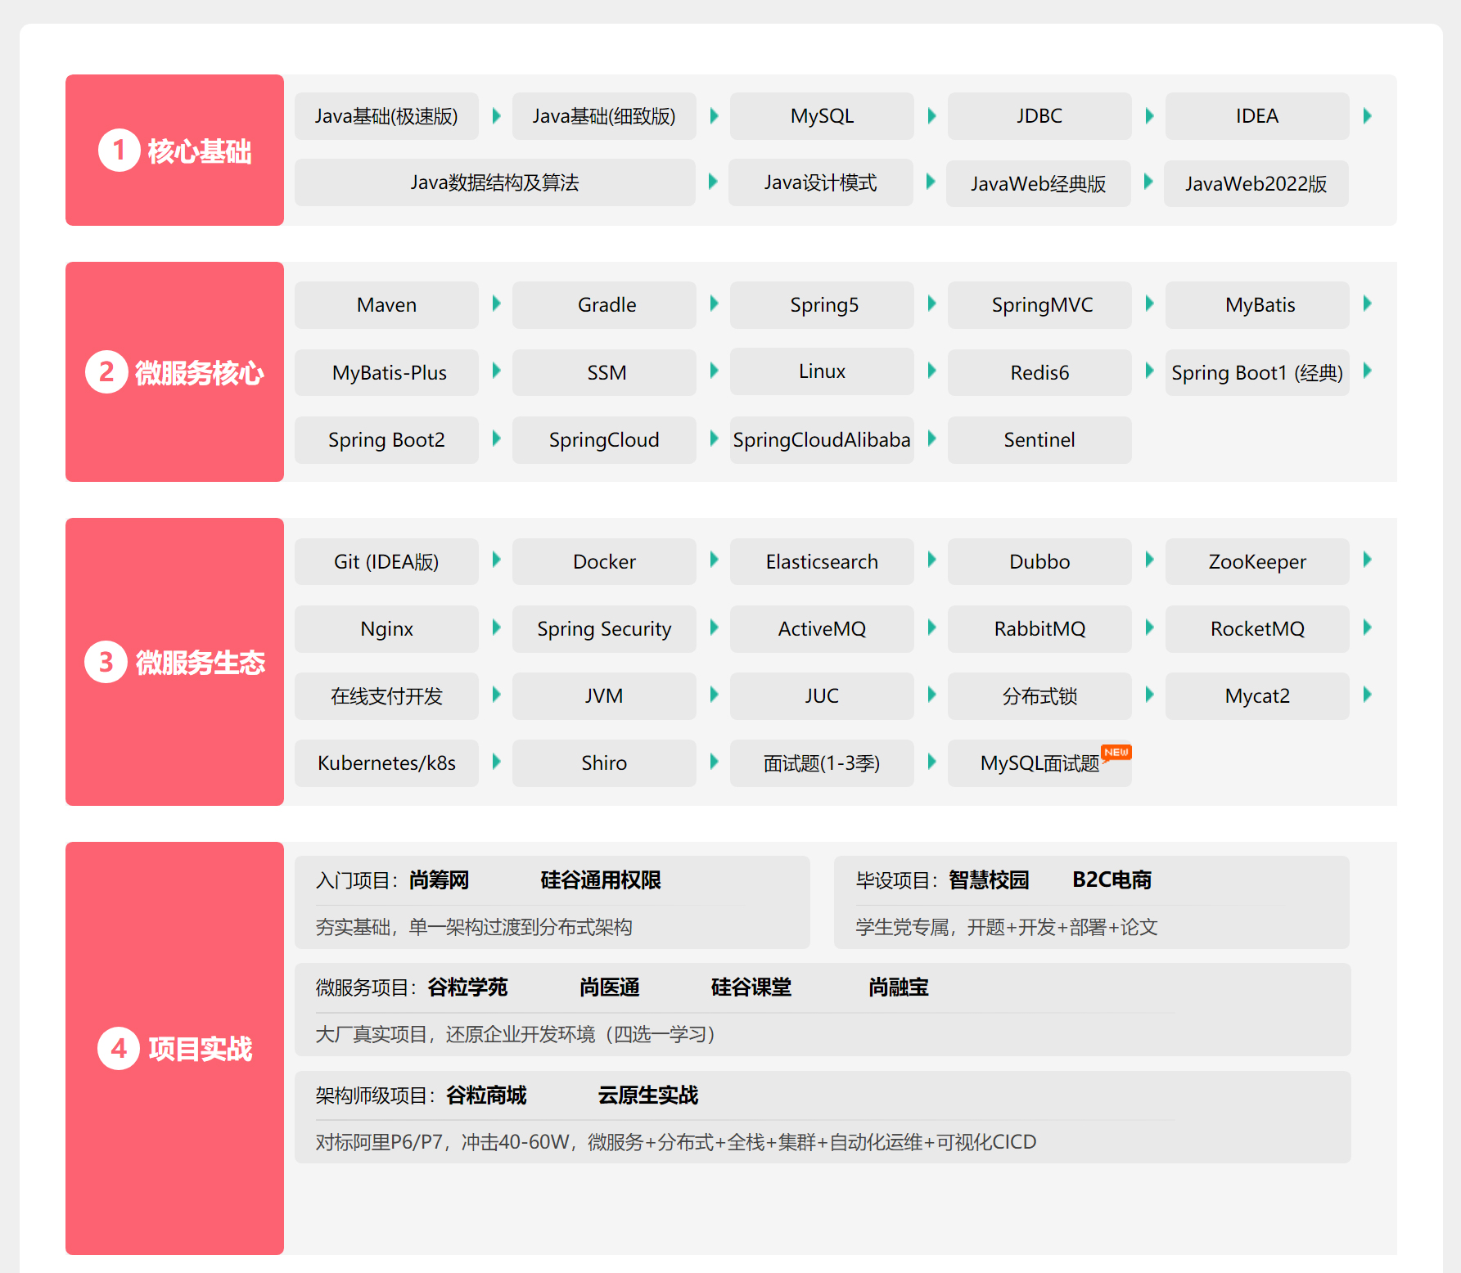Choose the SpringCloudAlibaba course

point(822,440)
